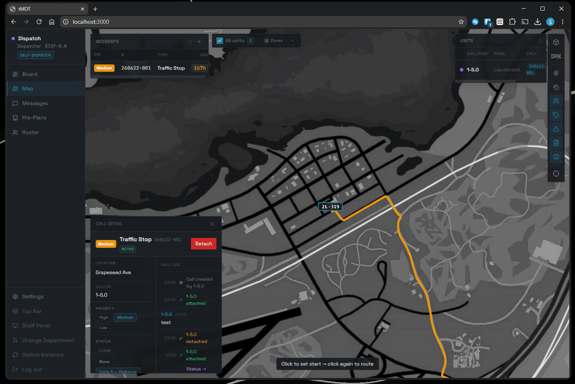
Task: Open the Zones layer button
Action: point(274,41)
